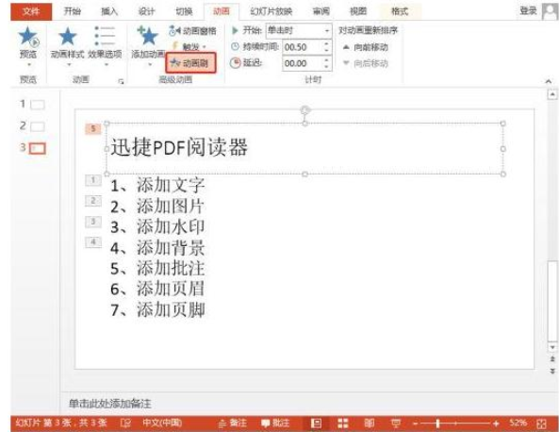
Task: Switch to Reading view icon
Action: click(369, 424)
